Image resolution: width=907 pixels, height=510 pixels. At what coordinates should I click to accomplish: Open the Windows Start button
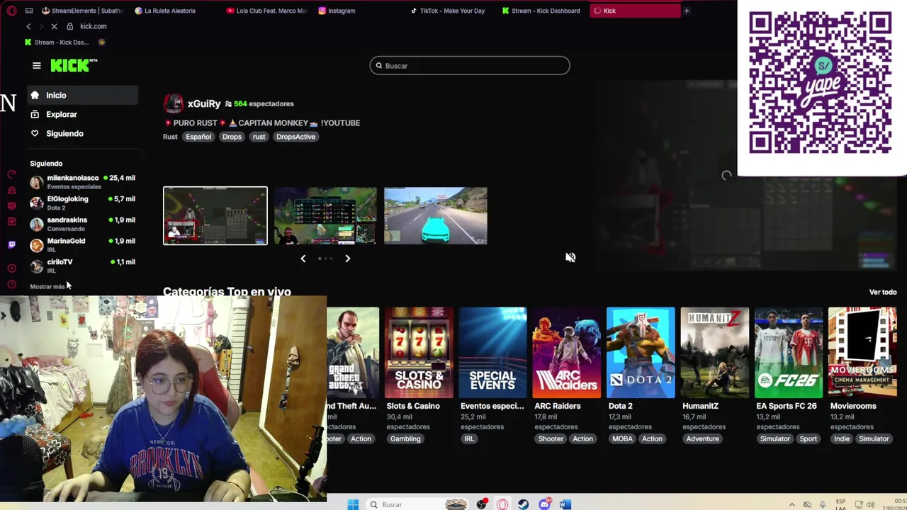point(353,504)
